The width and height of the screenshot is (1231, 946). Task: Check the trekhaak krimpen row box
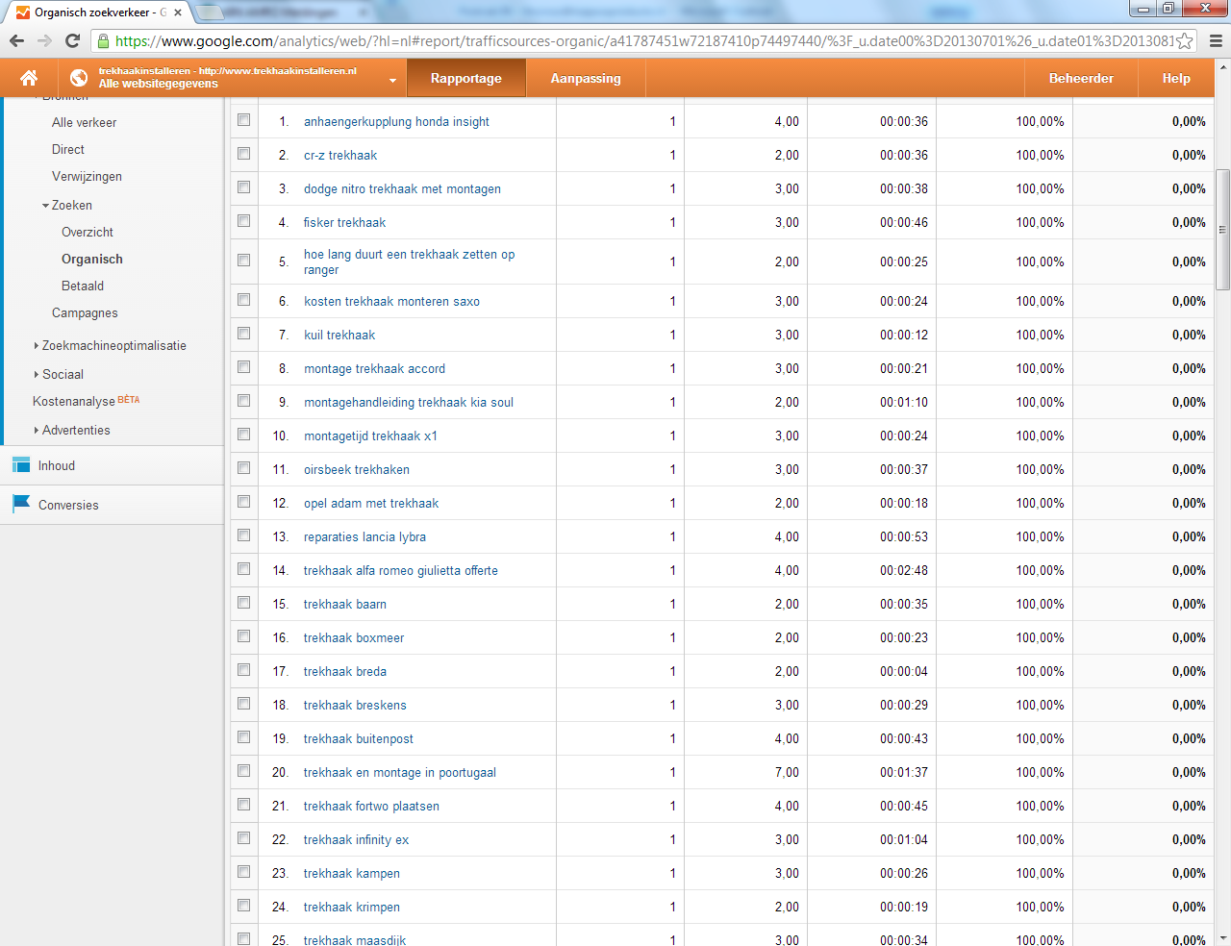pos(244,906)
